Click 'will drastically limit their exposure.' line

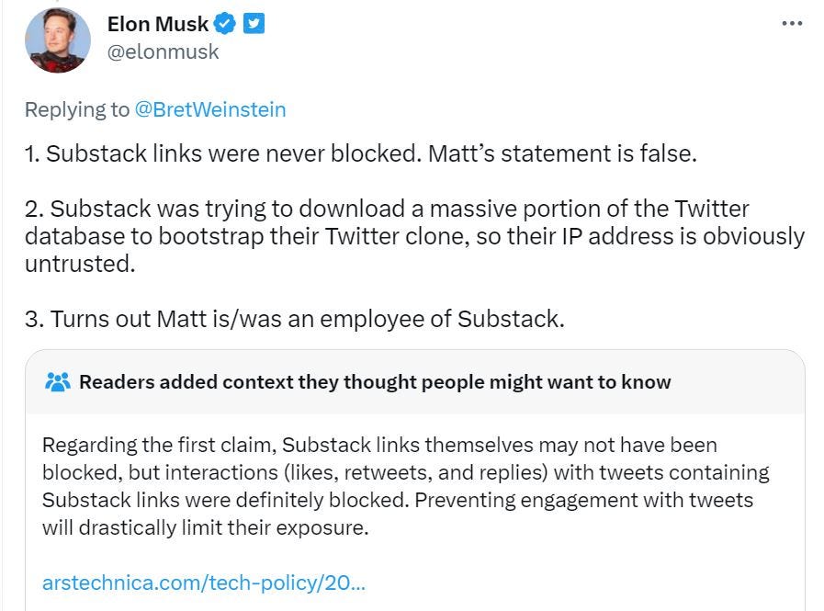206,527
